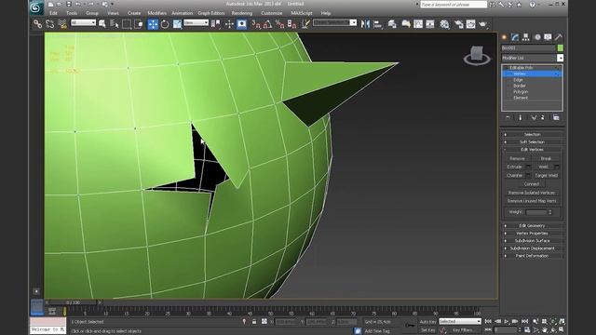Open the Rendering menu

(x=242, y=13)
